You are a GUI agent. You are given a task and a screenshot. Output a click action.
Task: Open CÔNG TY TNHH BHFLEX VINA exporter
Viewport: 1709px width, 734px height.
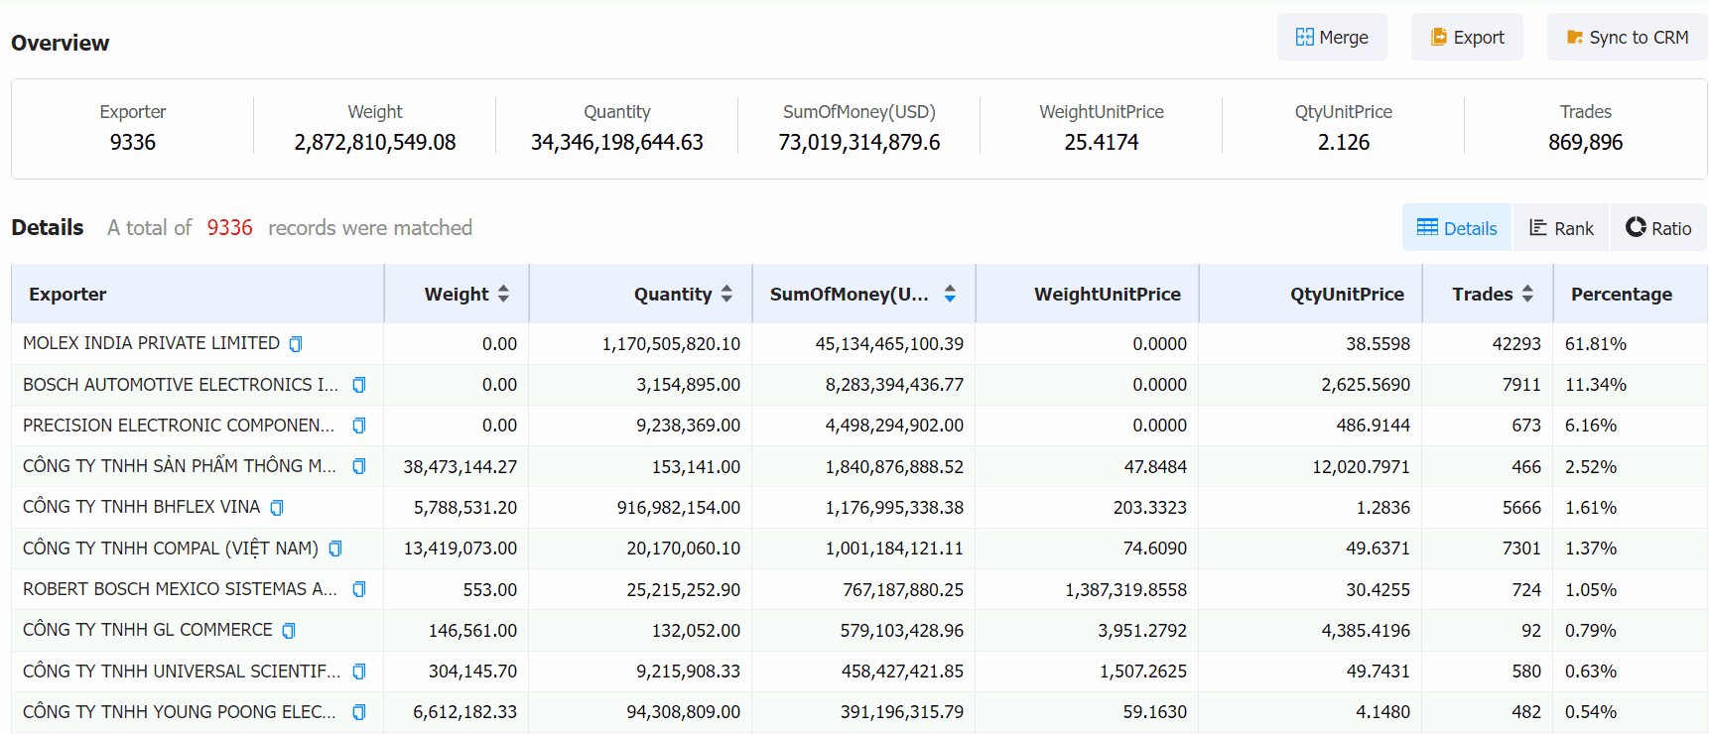(141, 507)
